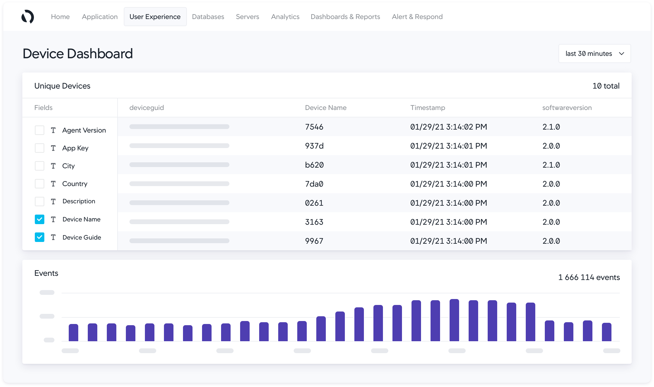Screen dimensions: 654x387
Task: Click timestamp 01/29/21 3:14:02 PM
Action: click(449, 127)
